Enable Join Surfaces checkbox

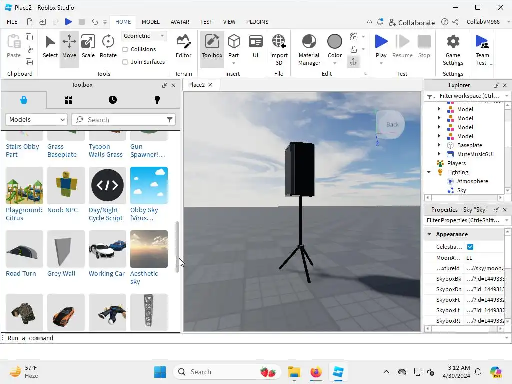click(x=125, y=62)
